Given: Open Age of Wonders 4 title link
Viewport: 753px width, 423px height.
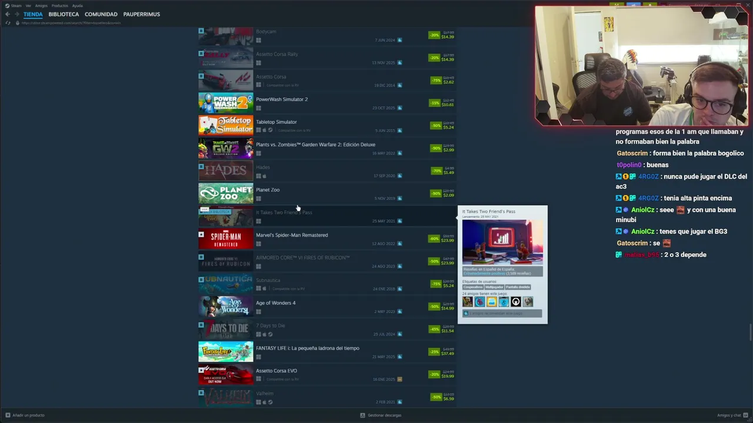Looking at the screenshot, I should [276, 303].
